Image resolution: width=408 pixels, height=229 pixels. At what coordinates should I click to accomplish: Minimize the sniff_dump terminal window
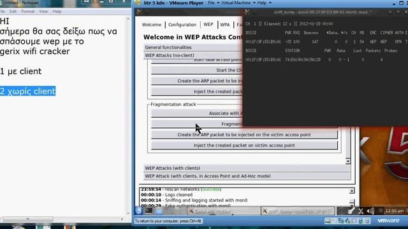coord(390,12)
